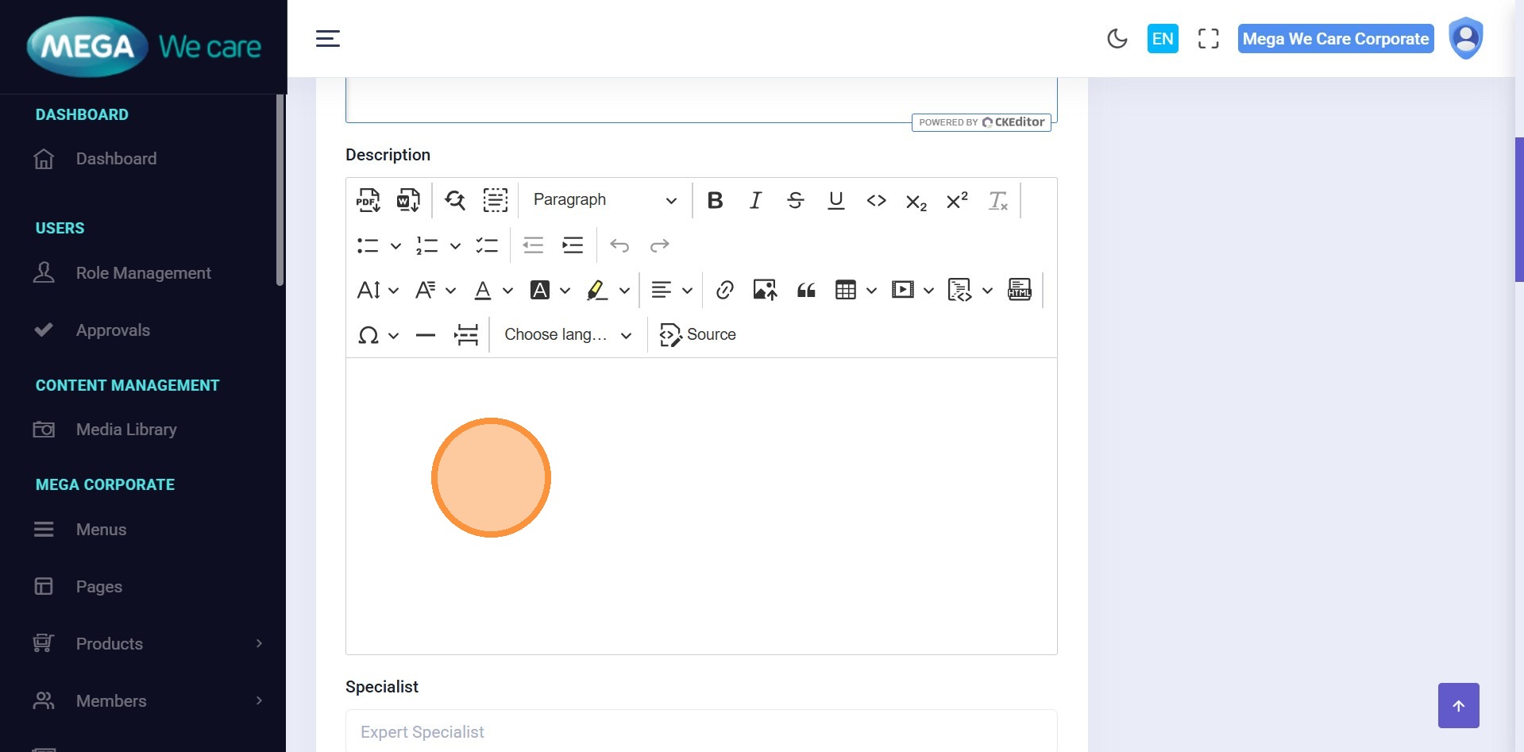This screenshot has width=1524, height=752.
Task: Open the Choose language dropdown
Action: (568, 335)
